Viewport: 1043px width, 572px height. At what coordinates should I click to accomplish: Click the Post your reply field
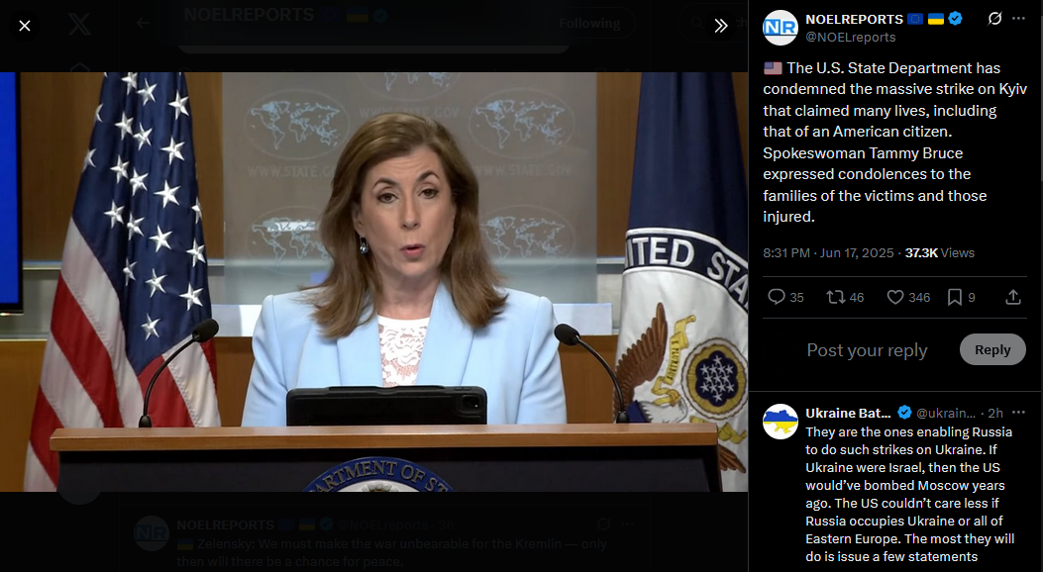pyautogui.click(x=867, y=350)
